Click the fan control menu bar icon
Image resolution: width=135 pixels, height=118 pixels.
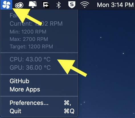6,5
